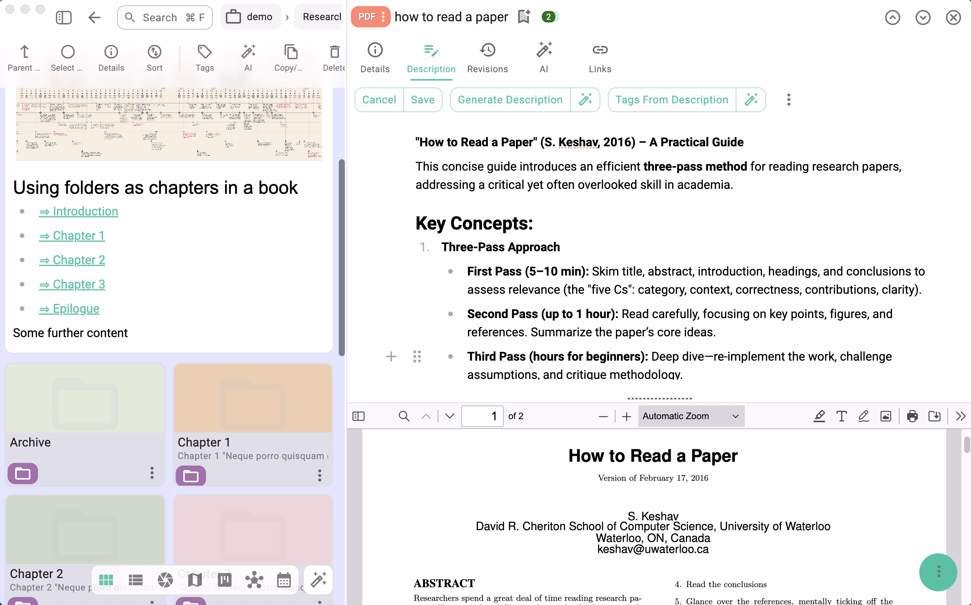Select the text annotation tool for the PDF

point(841,416)
